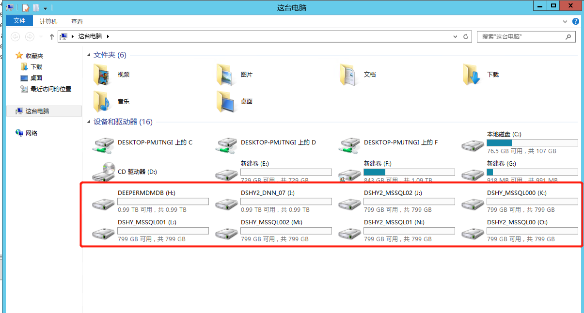Open 最近访问的位置 in favorites
This screenshot has width=584, height=313.
pos(50,89)
